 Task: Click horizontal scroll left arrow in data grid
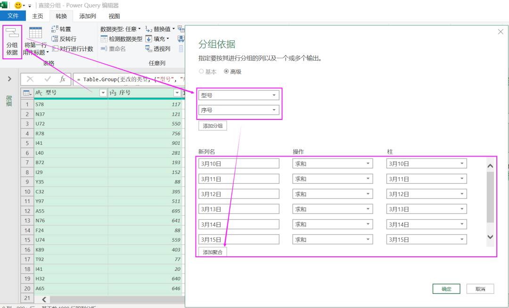tap(44, 300)
